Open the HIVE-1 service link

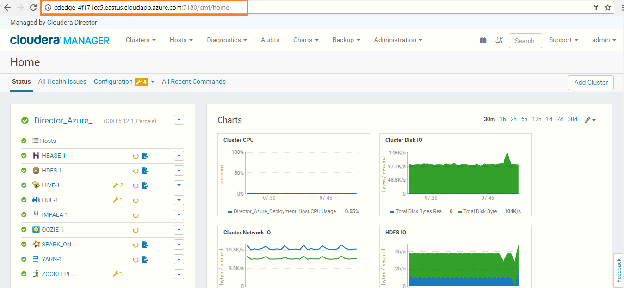point(51,185)
